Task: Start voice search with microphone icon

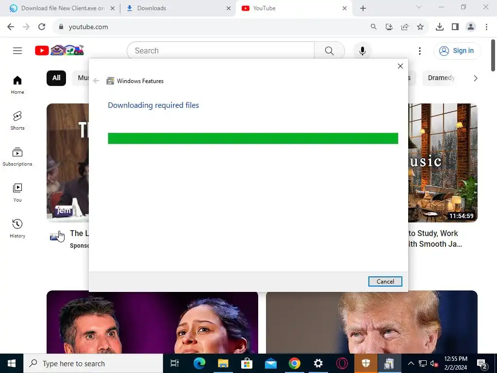Action: (x=362, y=51)
